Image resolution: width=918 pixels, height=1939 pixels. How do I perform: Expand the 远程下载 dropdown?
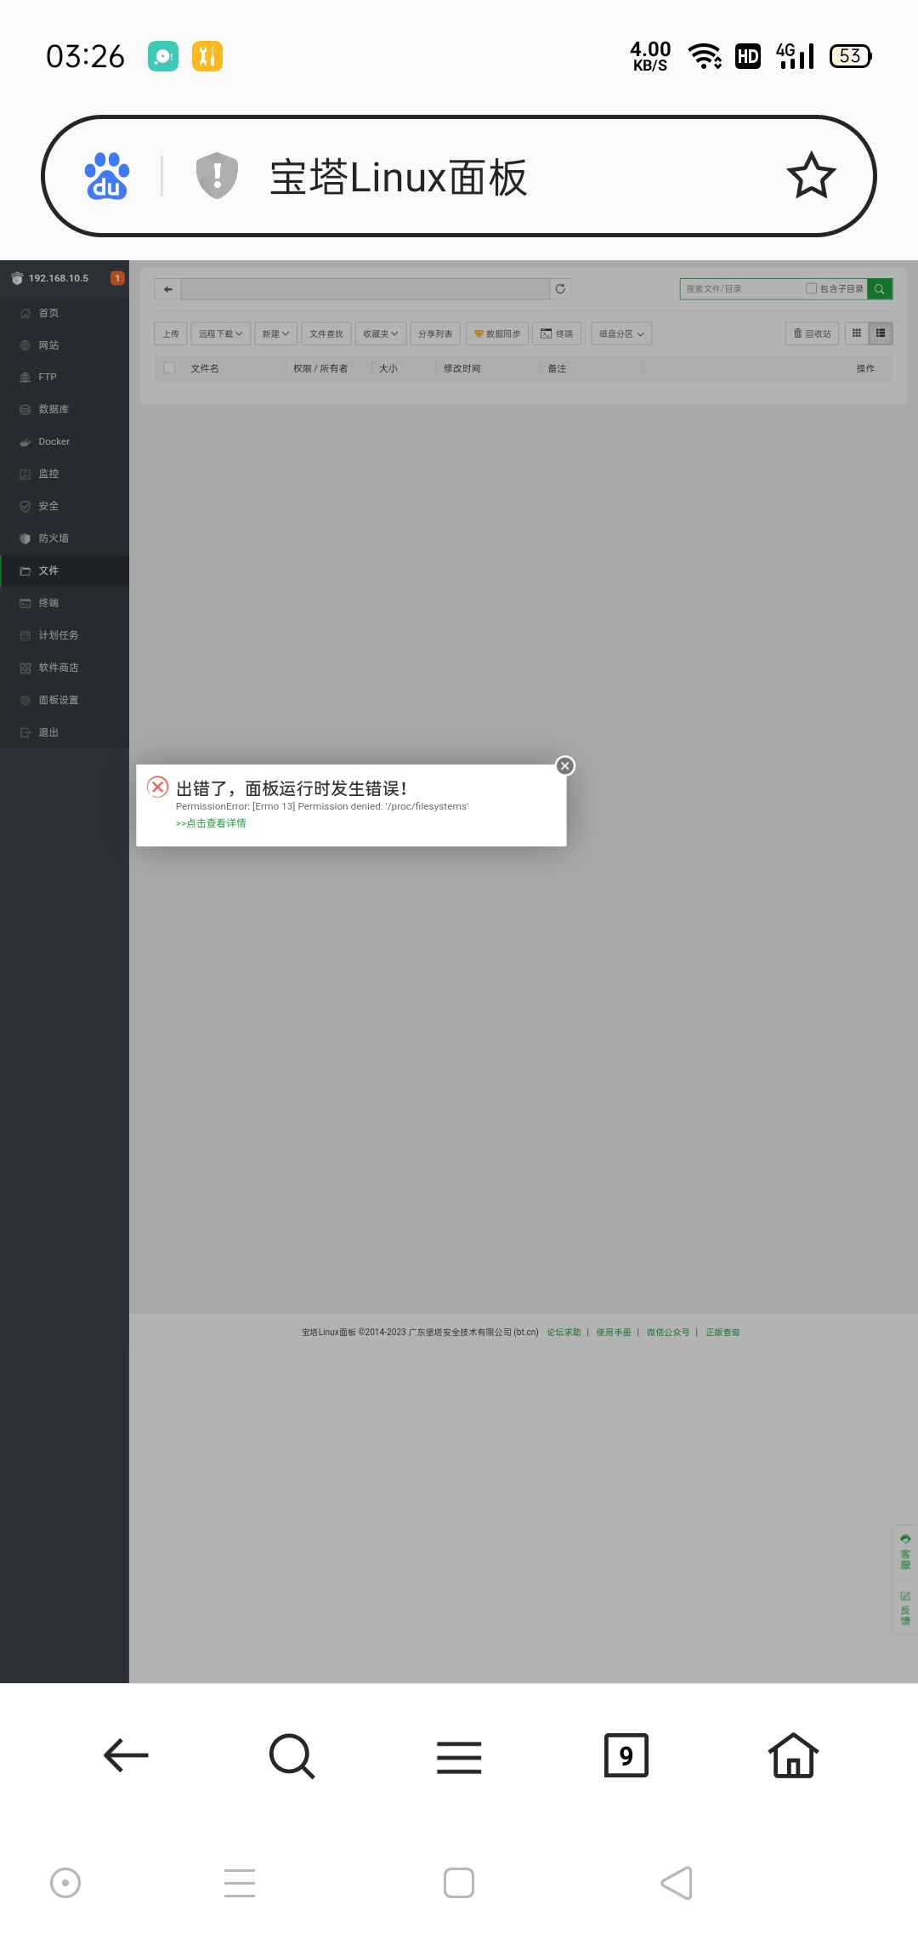pyautogui.click(x=220, y=333)
